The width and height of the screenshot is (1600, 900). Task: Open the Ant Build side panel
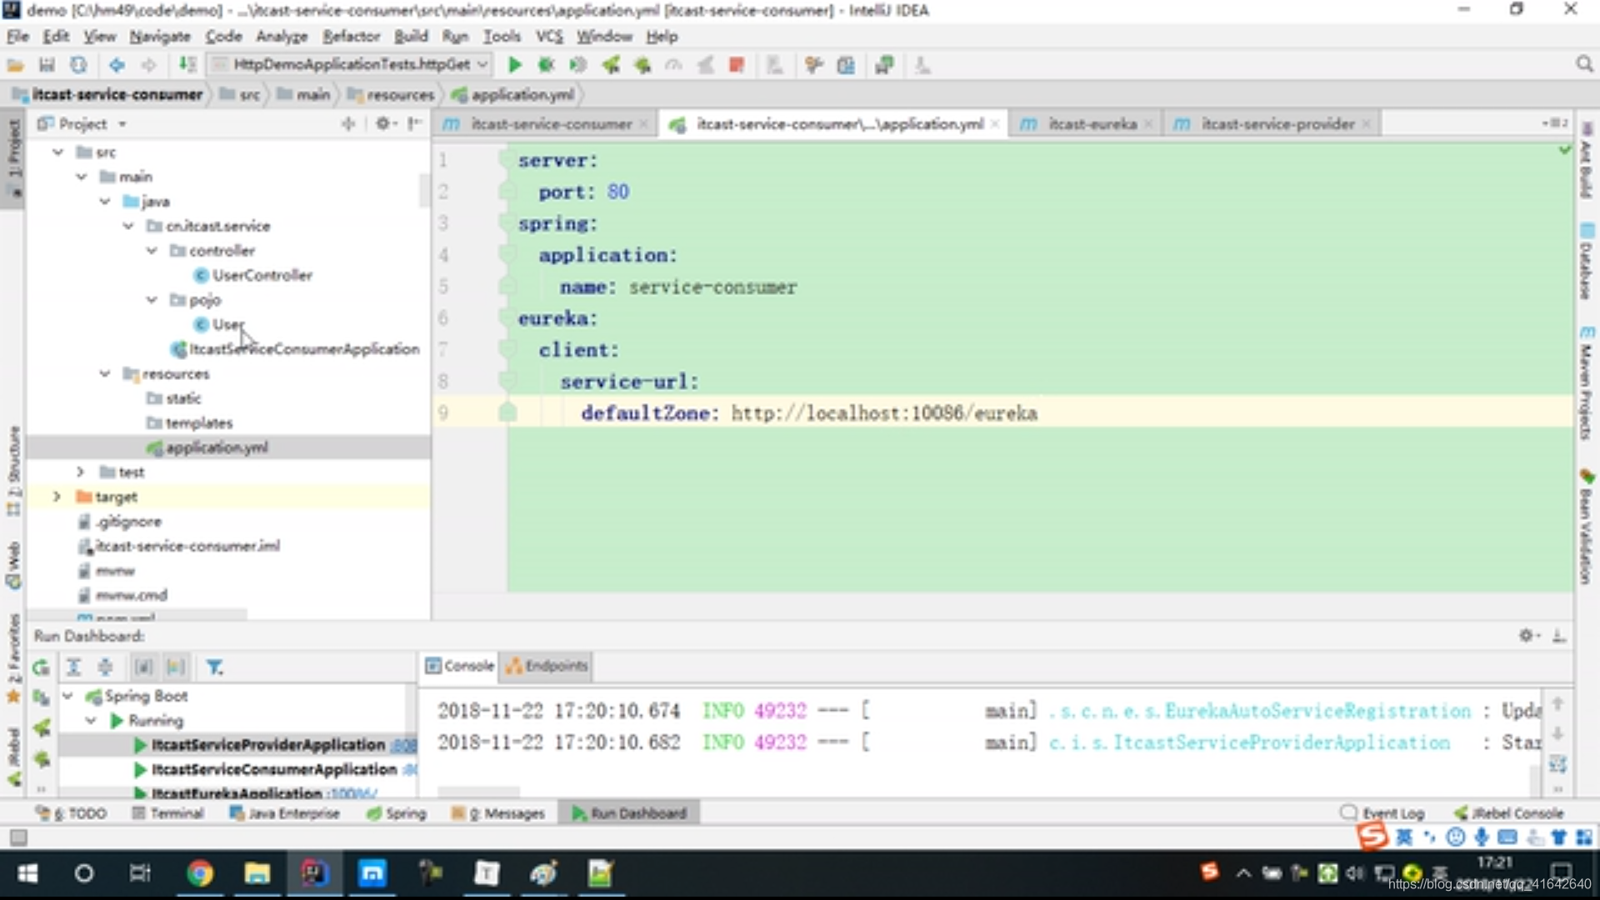click(x=1586, y=161)
